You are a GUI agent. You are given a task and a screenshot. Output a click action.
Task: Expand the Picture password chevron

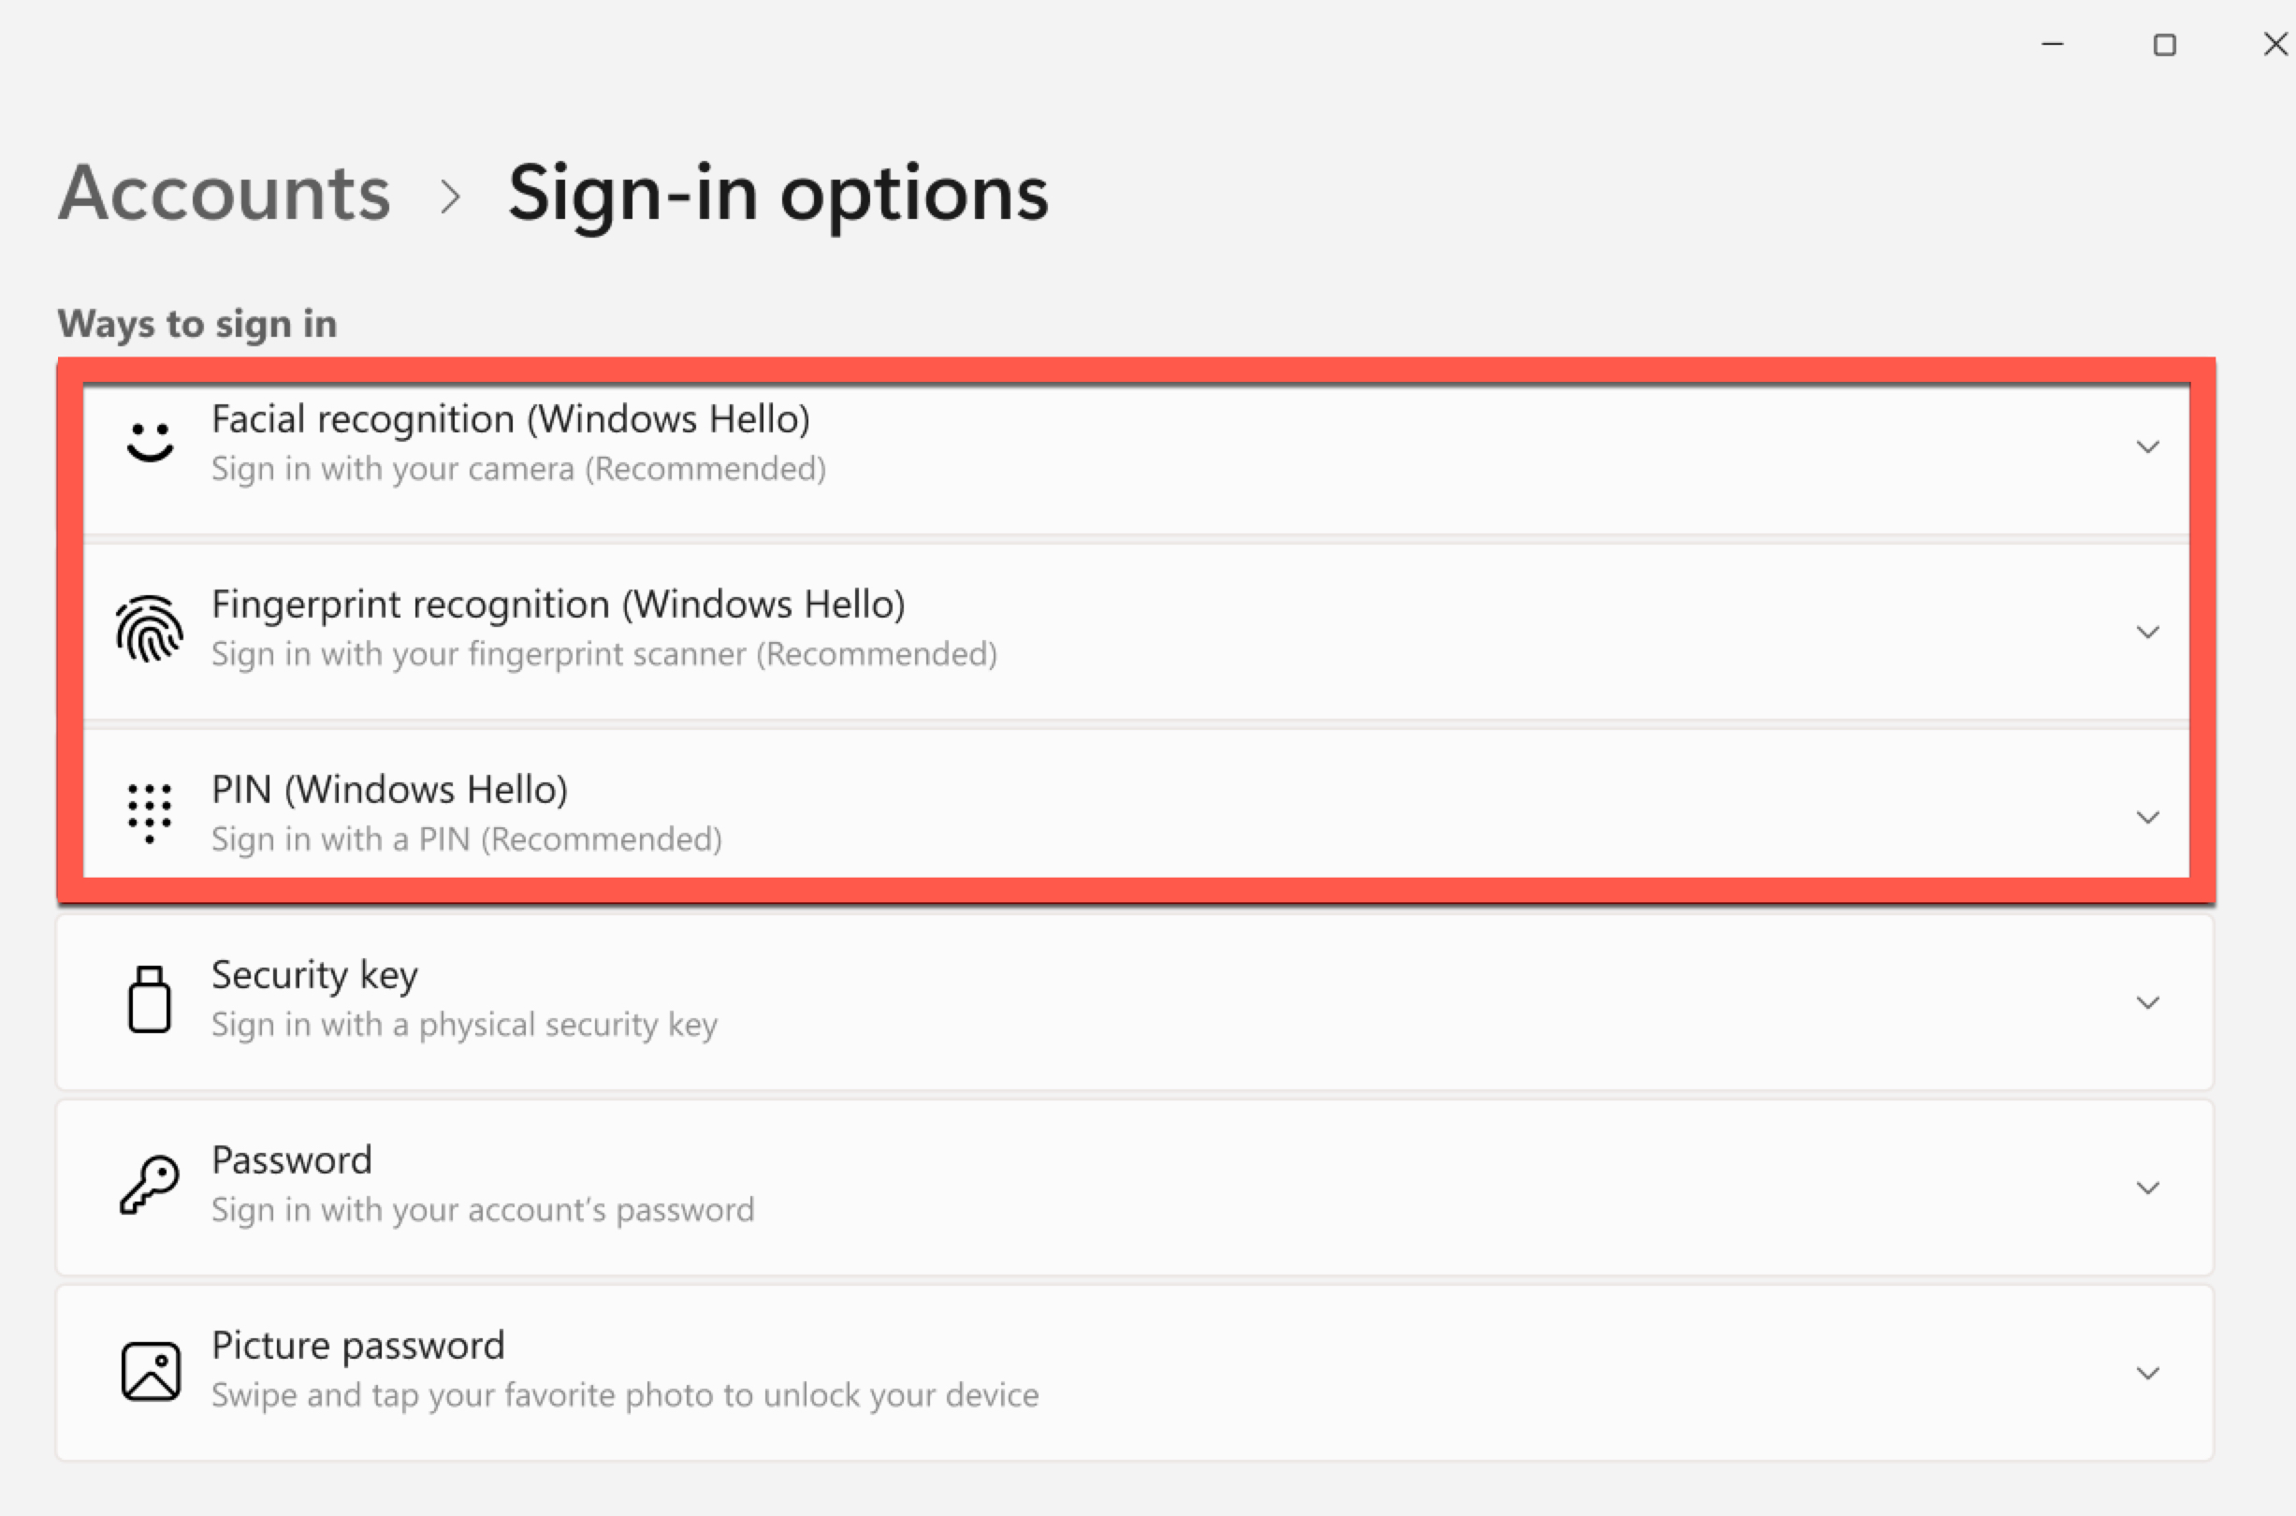point(2147,1373)
